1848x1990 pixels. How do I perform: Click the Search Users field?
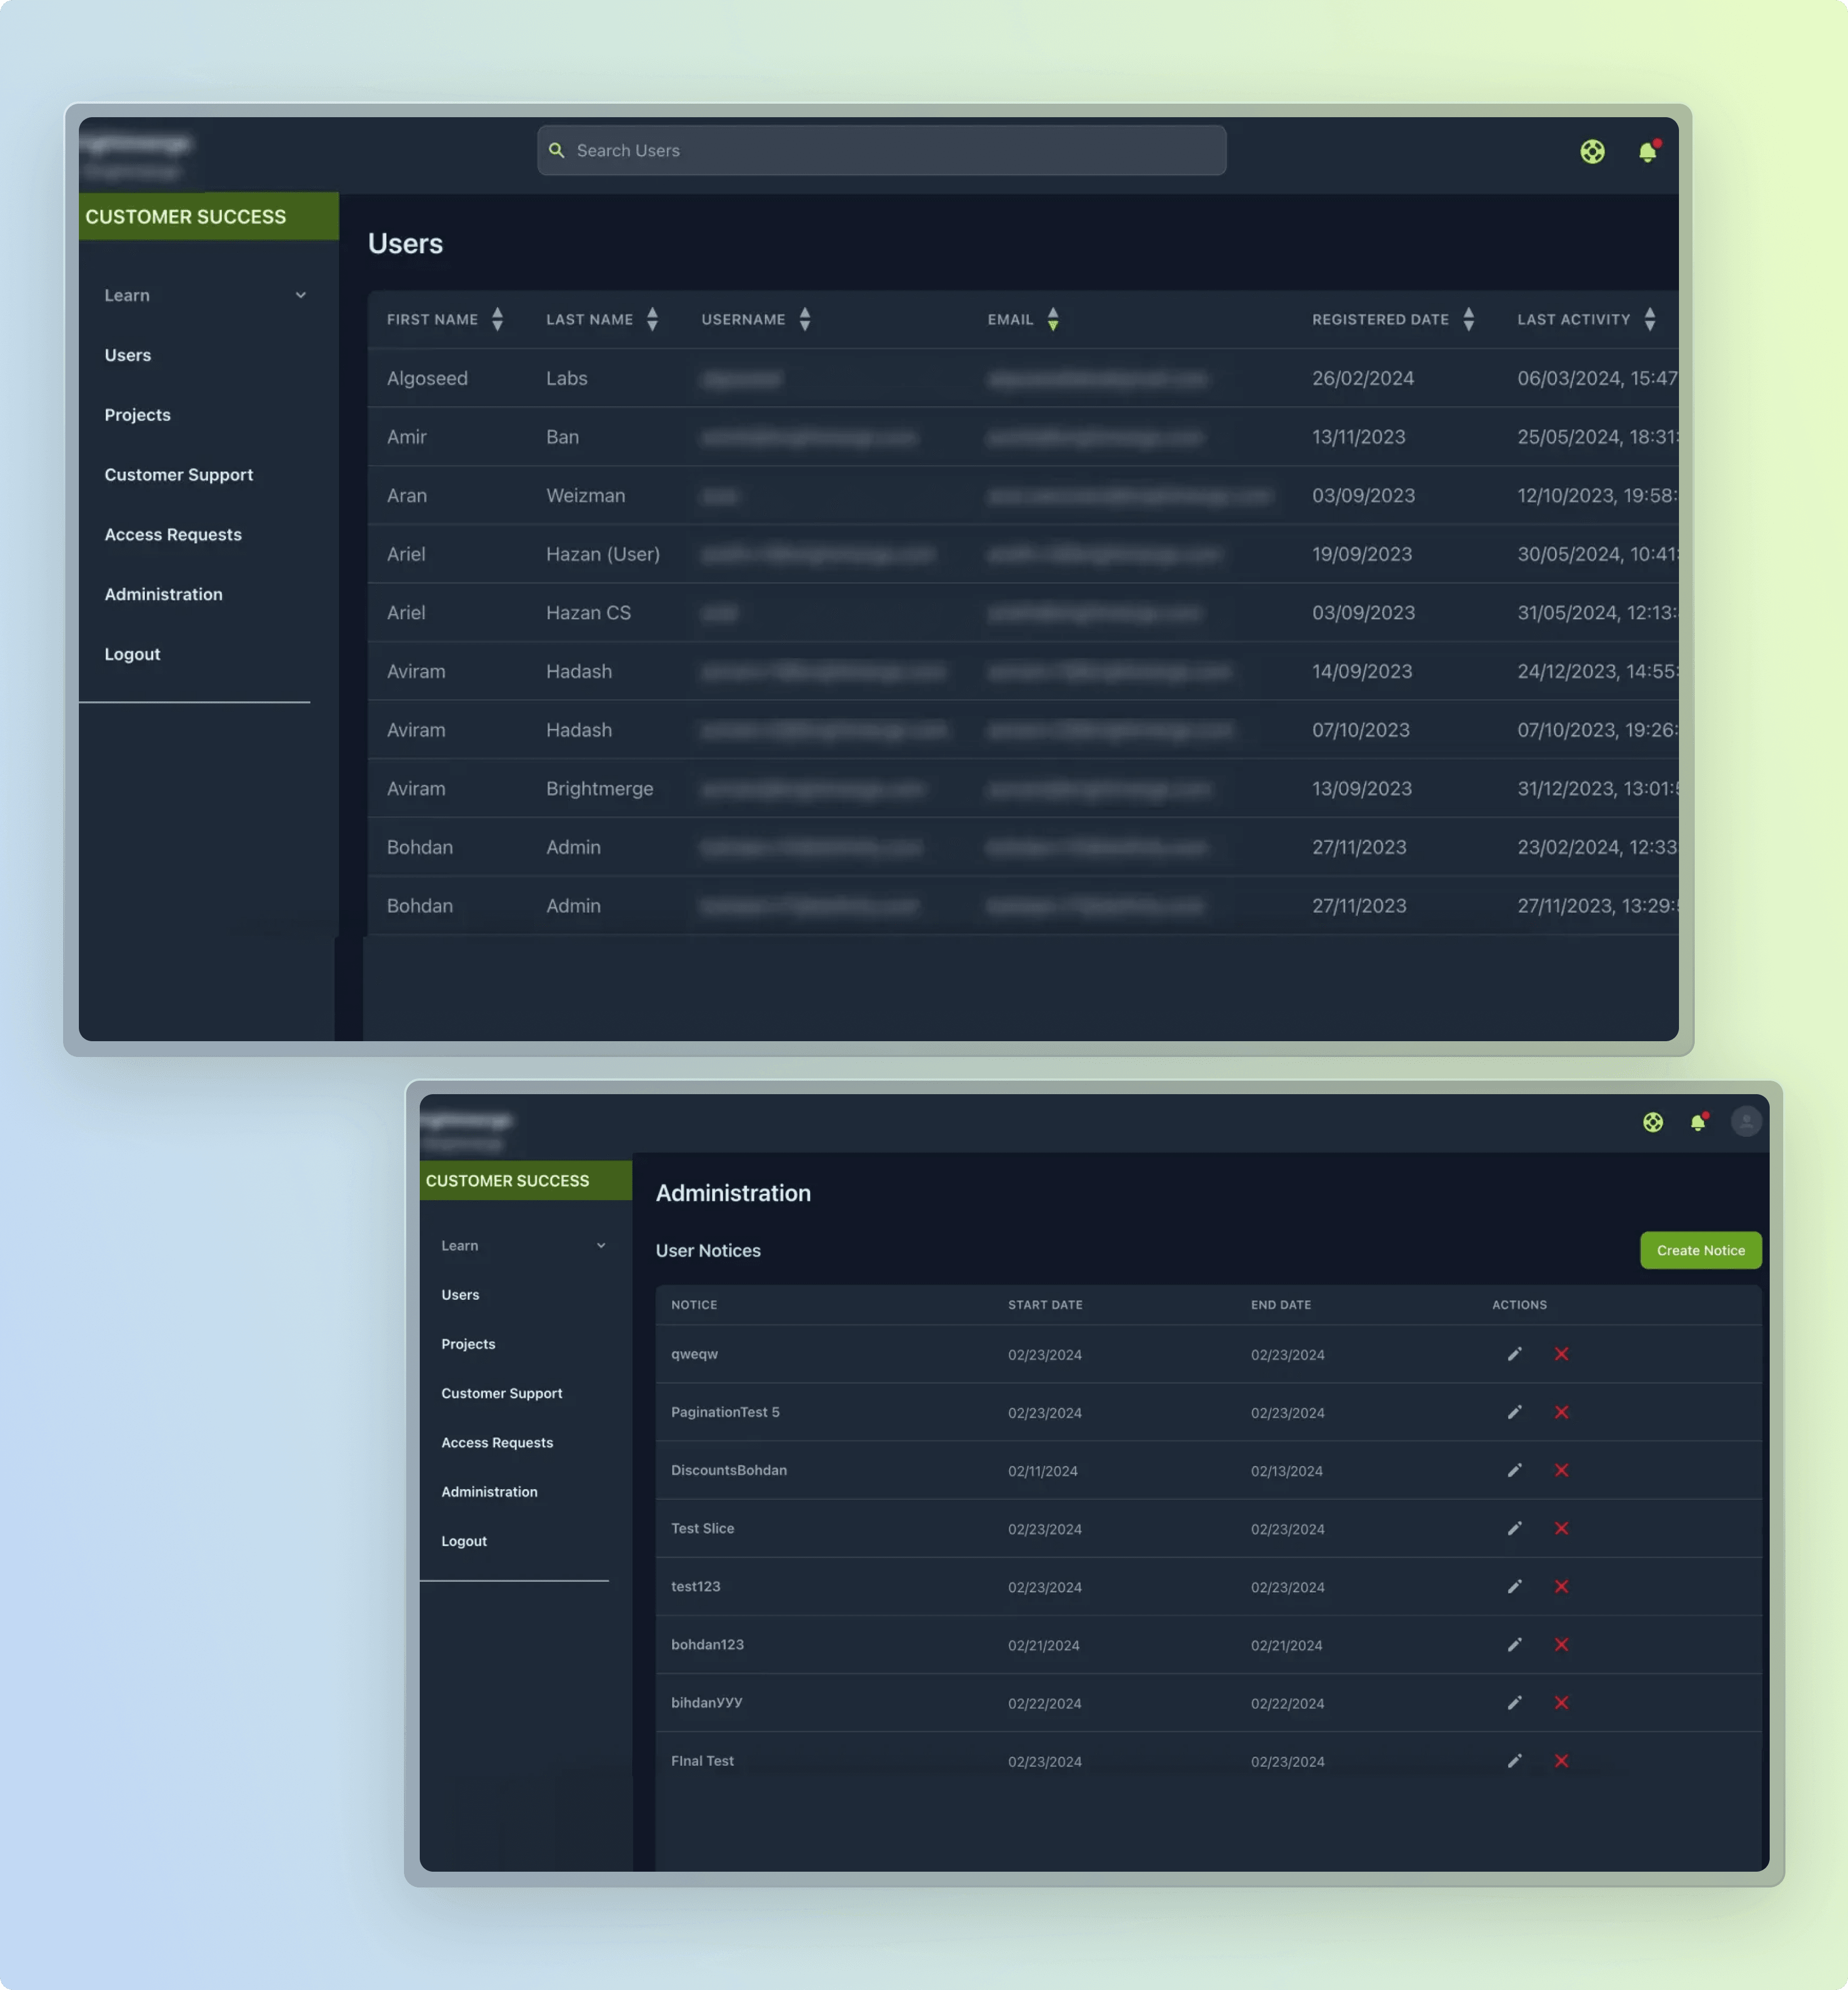pos(881,151)
